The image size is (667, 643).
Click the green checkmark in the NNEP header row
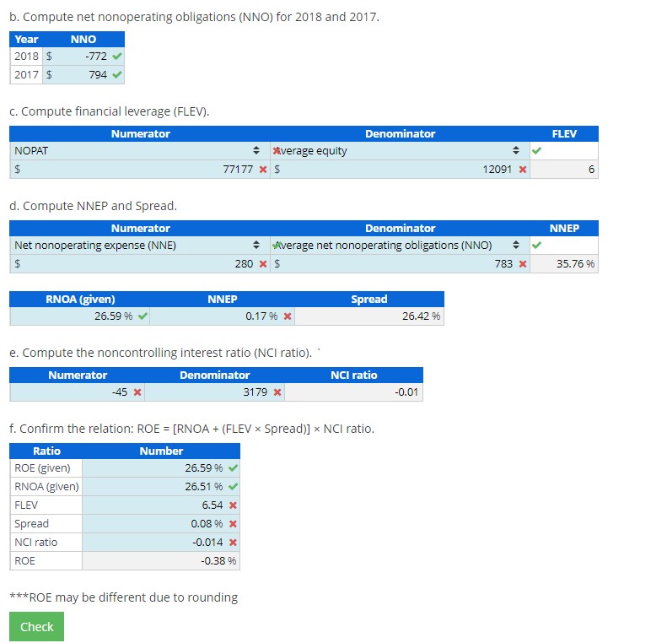click(536, 245)
